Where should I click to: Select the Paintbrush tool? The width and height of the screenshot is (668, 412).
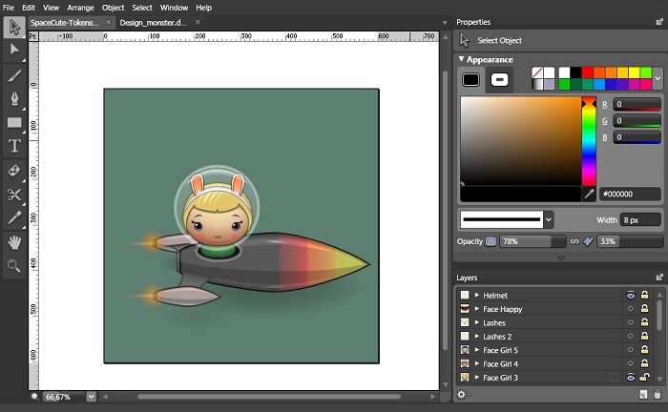[14, 75]
